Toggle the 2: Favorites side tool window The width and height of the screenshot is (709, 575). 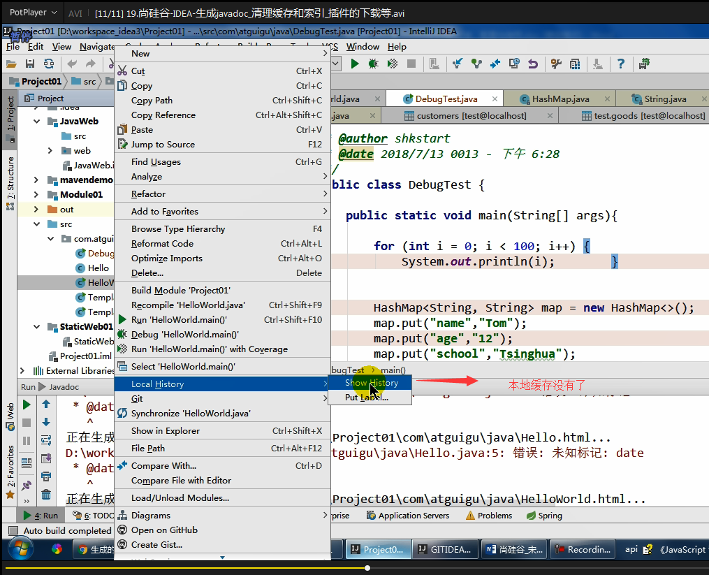pyautogui.click(x=10, y=472)
